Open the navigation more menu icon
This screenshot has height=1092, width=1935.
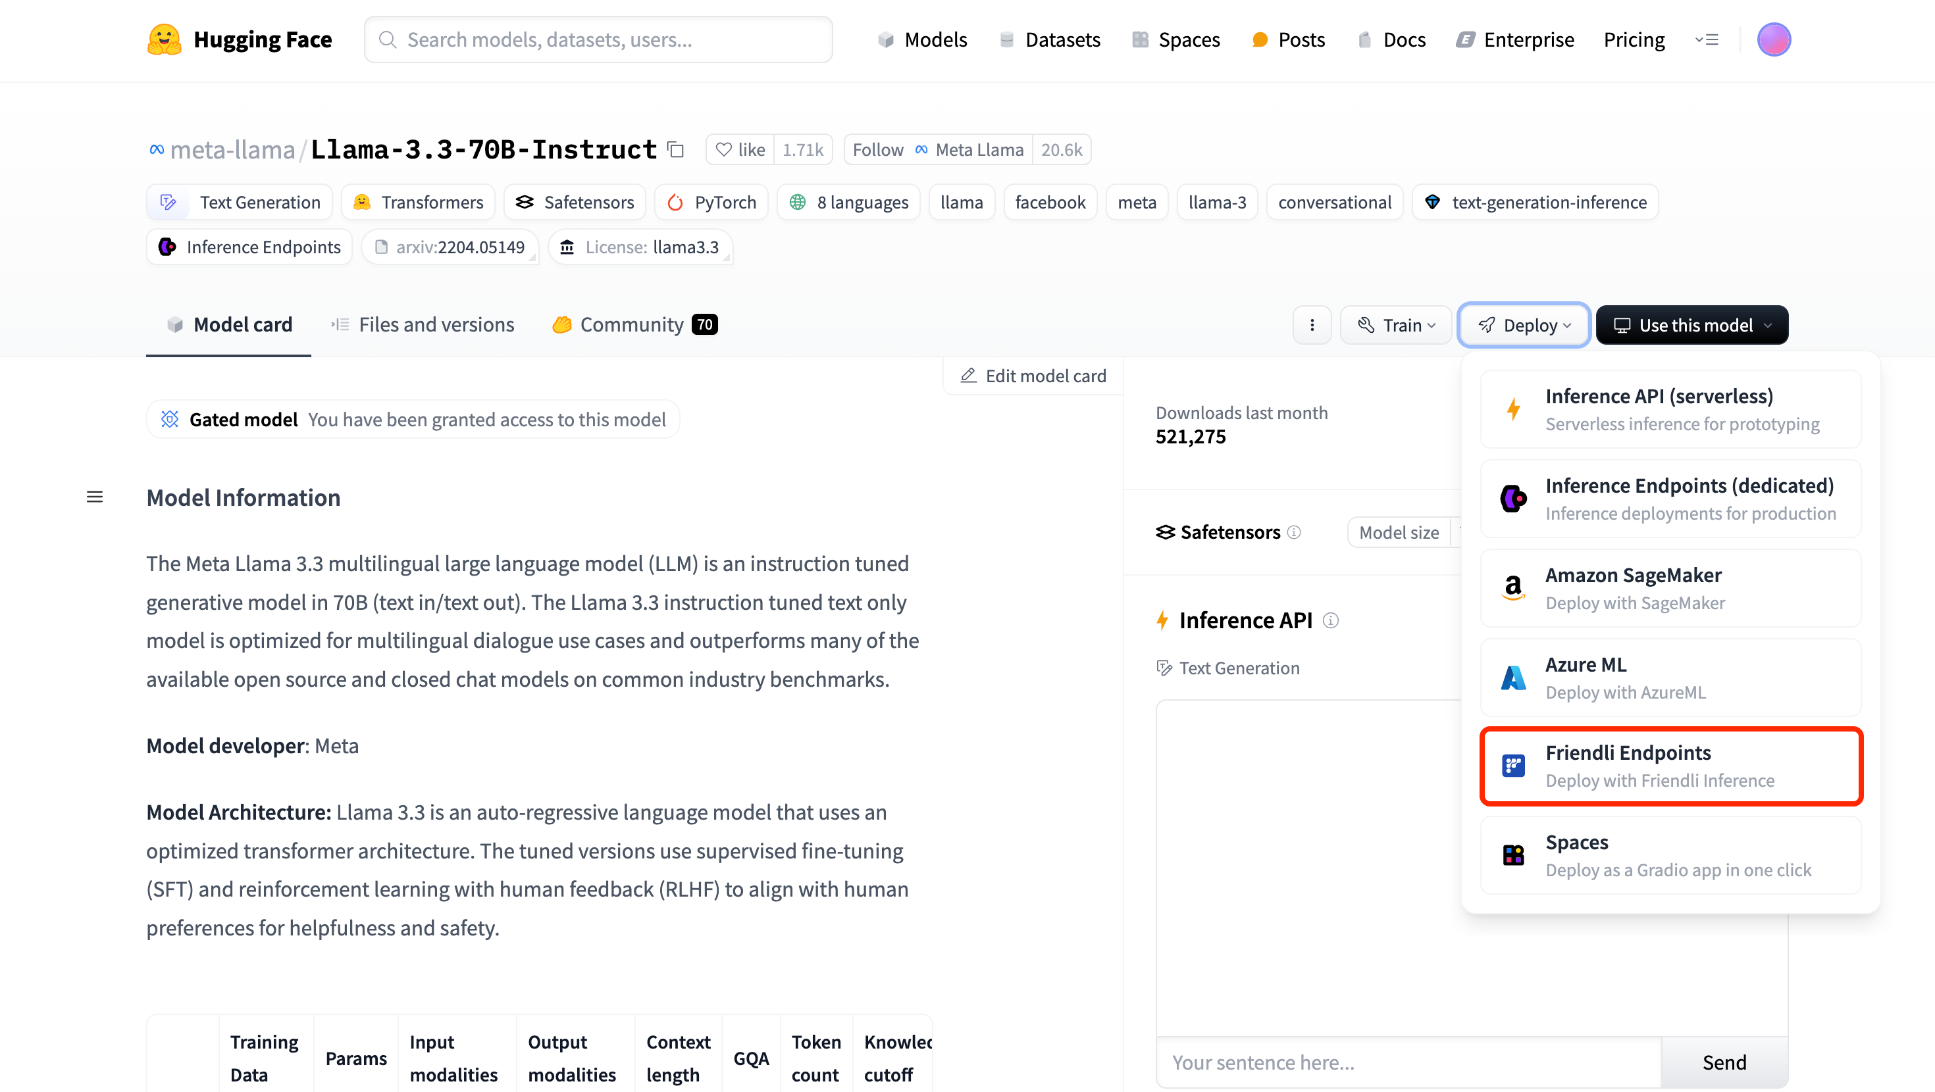(x=1706, y=39)
